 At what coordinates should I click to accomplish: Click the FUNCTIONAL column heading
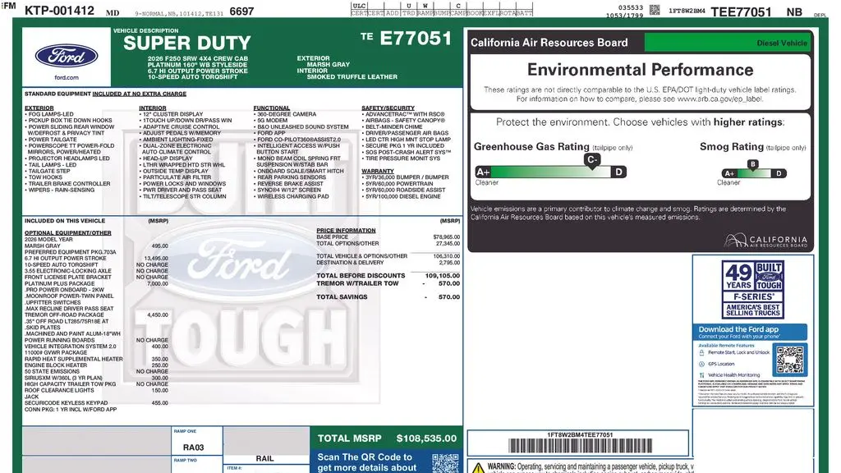coord(271,108)
